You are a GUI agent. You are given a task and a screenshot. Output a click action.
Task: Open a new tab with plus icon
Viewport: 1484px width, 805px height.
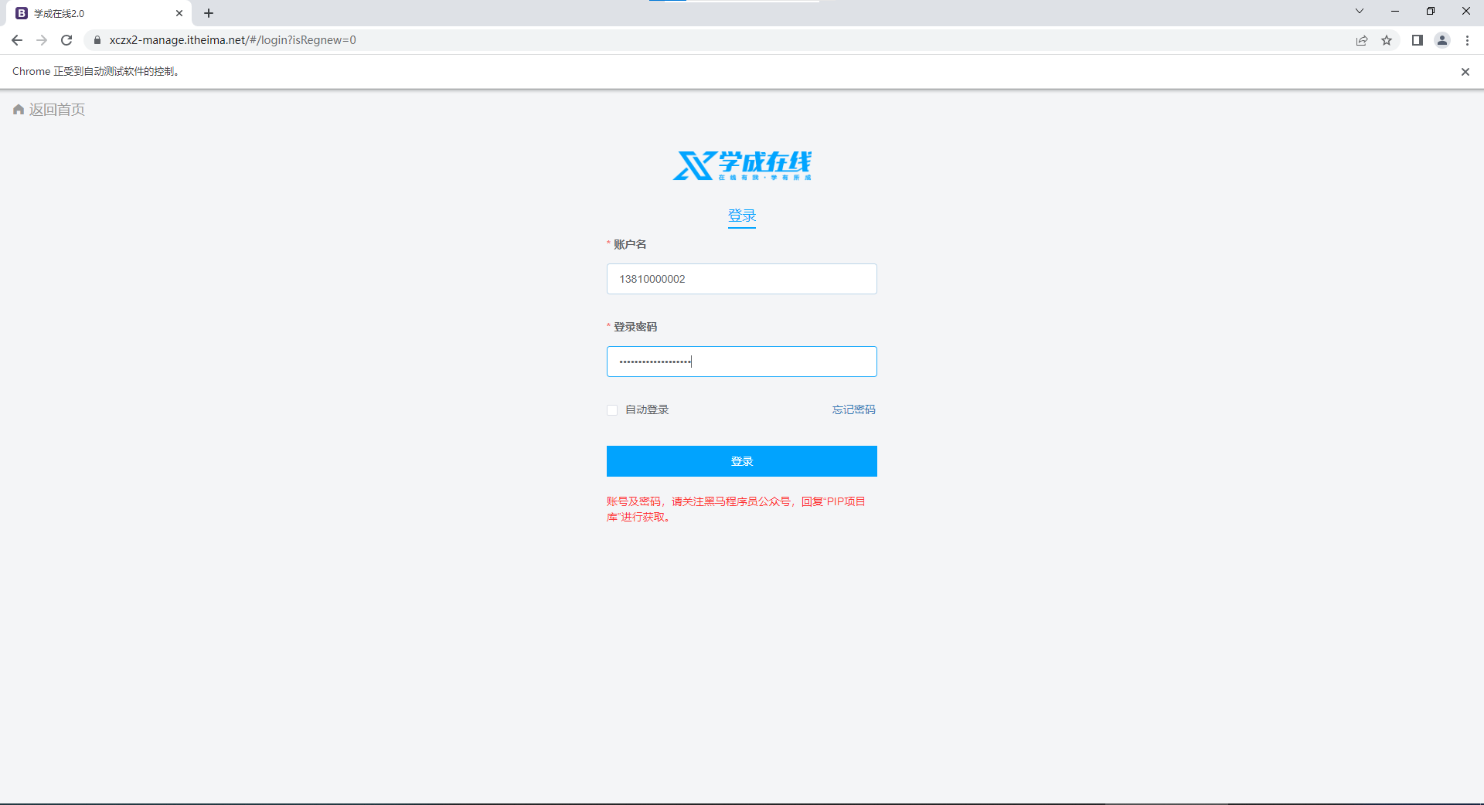coord(209,13)
